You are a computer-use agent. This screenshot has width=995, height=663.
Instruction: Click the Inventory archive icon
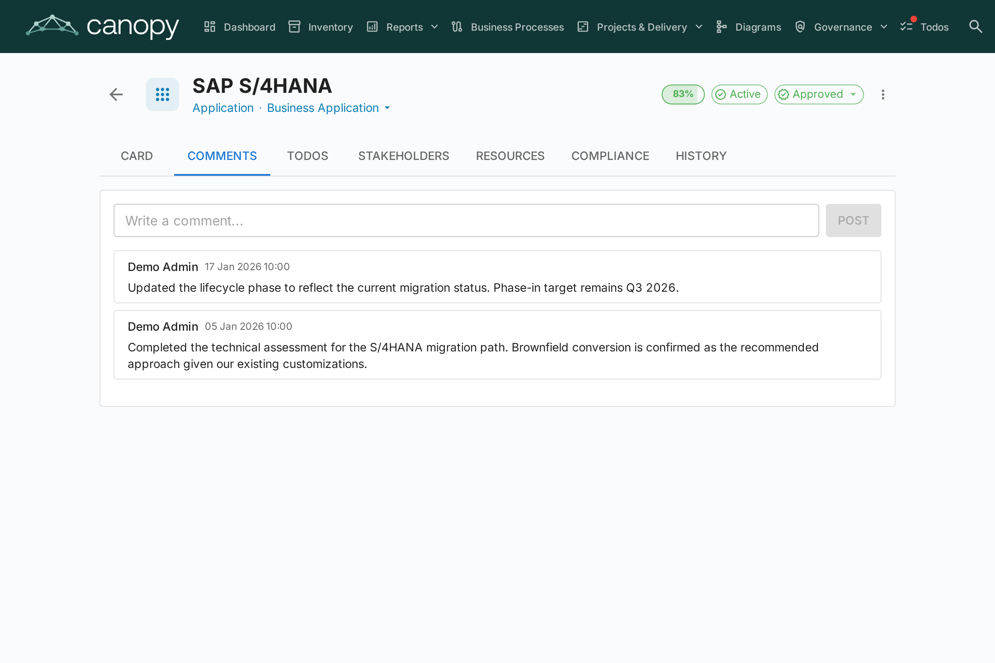click(x=294, y=27)
